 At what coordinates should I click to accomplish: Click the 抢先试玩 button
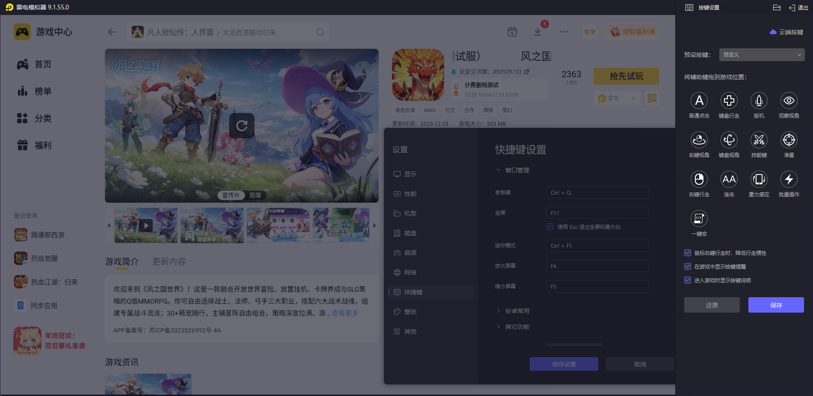click(626, 76)
